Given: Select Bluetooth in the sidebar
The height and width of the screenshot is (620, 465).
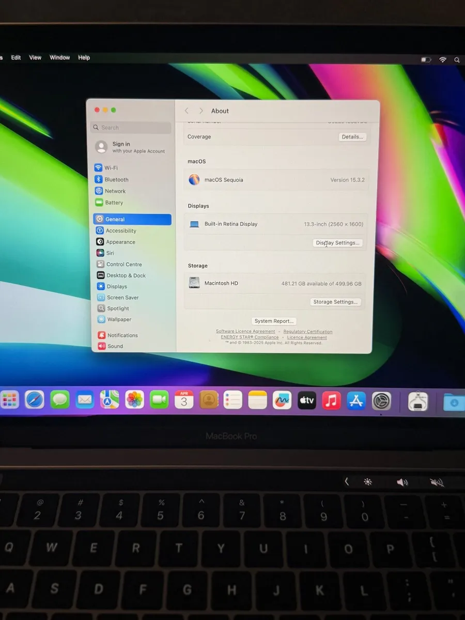Looking at the screenshot, I should click(116, 180).
